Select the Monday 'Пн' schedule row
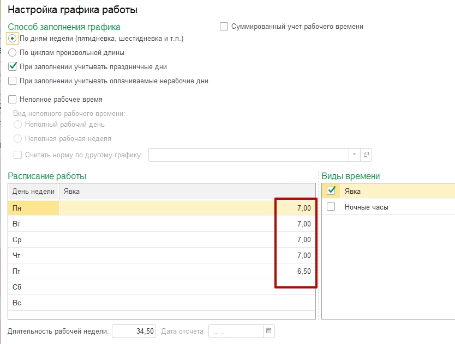 (33, 208)
